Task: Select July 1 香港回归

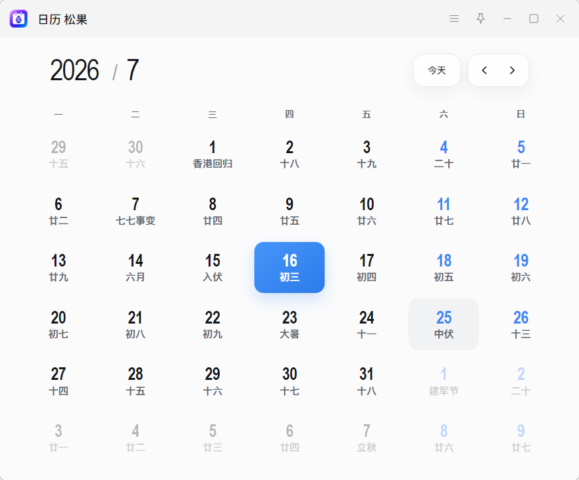Action: (212, 154)
